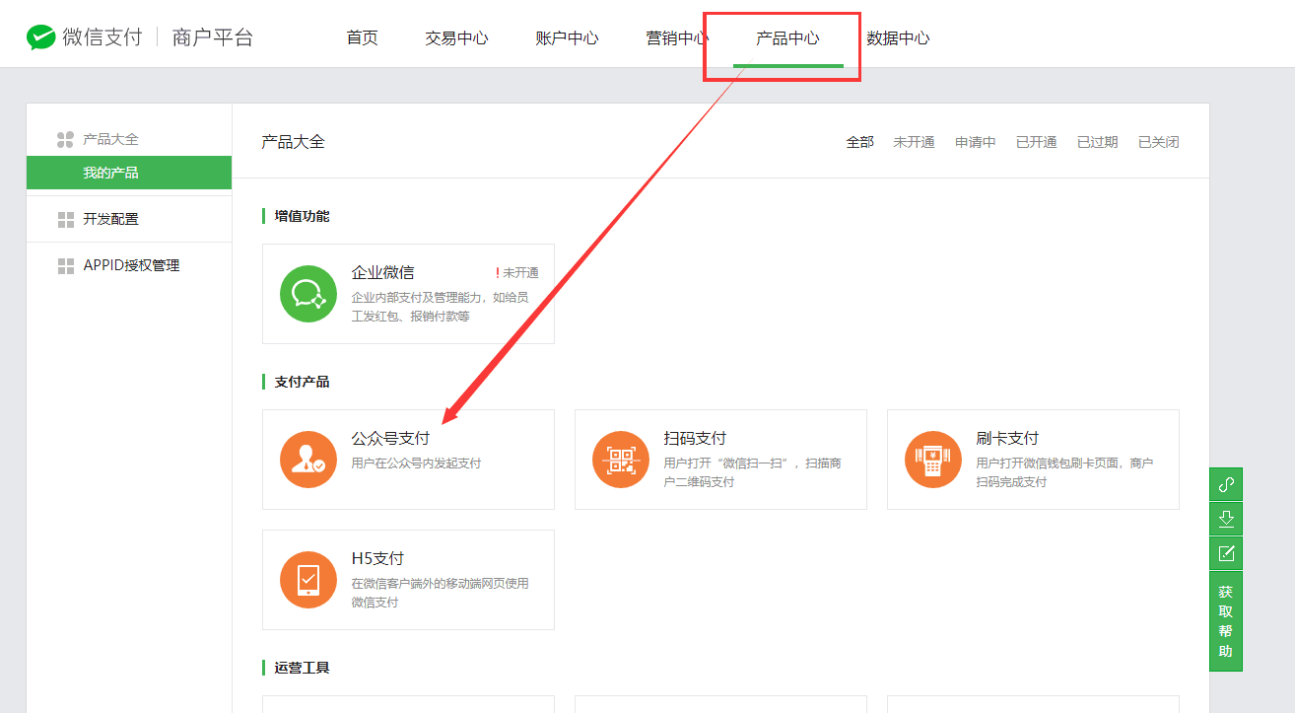
Task: Show 已过期 products filter
Action: [x=1097, y=142]
